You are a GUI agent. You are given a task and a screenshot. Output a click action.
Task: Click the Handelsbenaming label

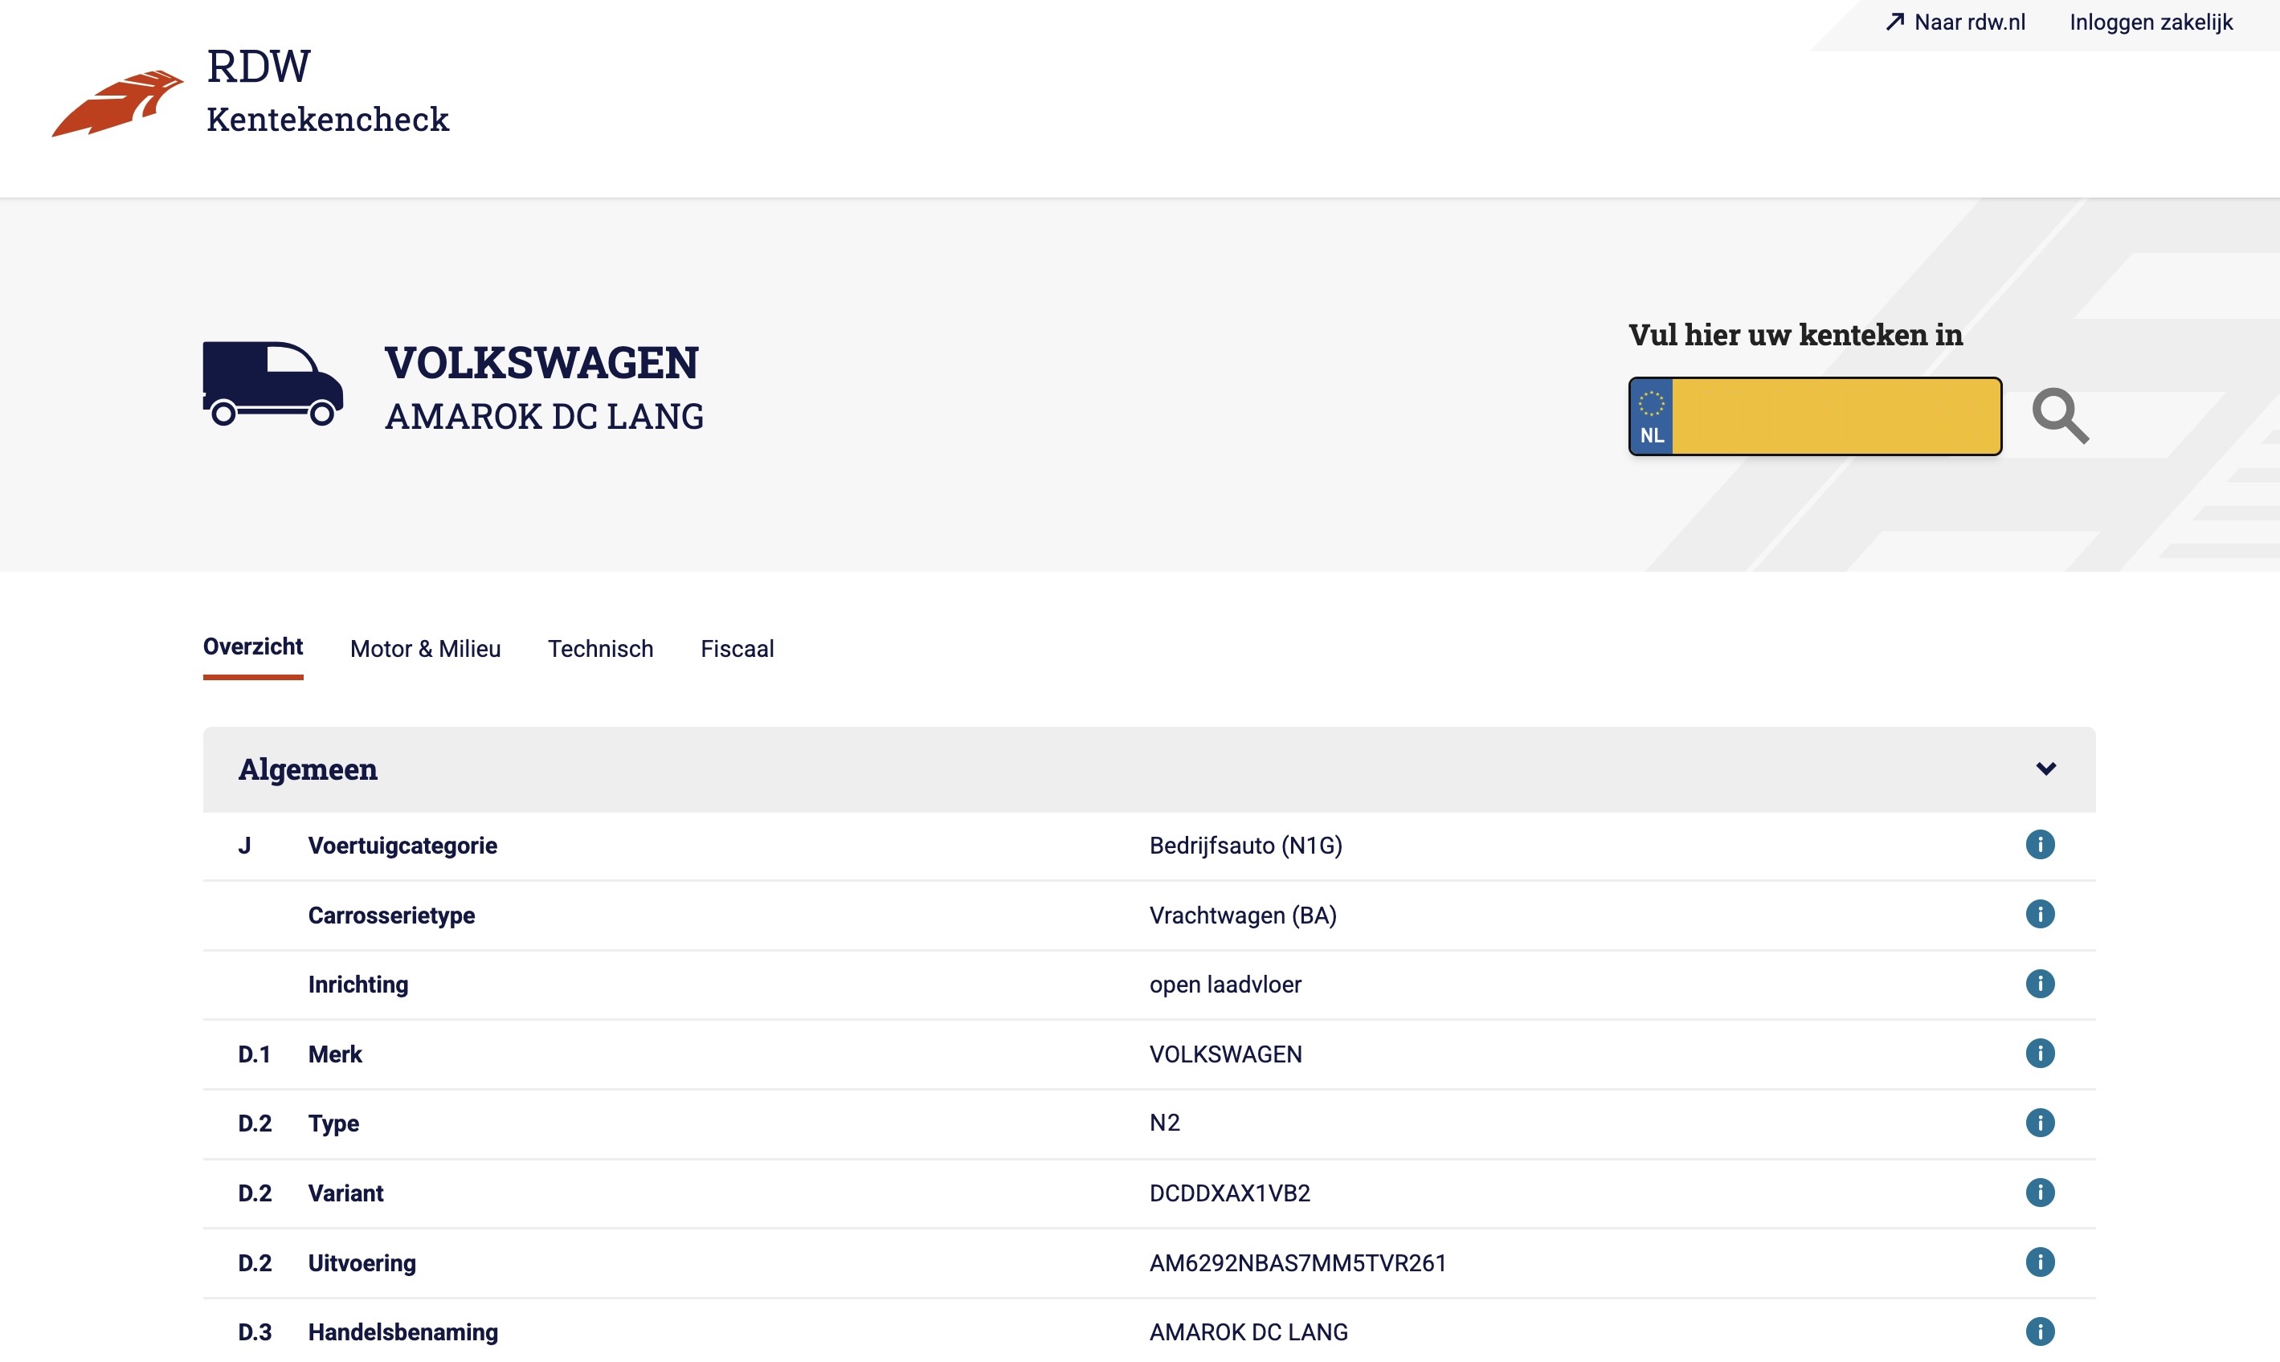tap(403, 1332)
